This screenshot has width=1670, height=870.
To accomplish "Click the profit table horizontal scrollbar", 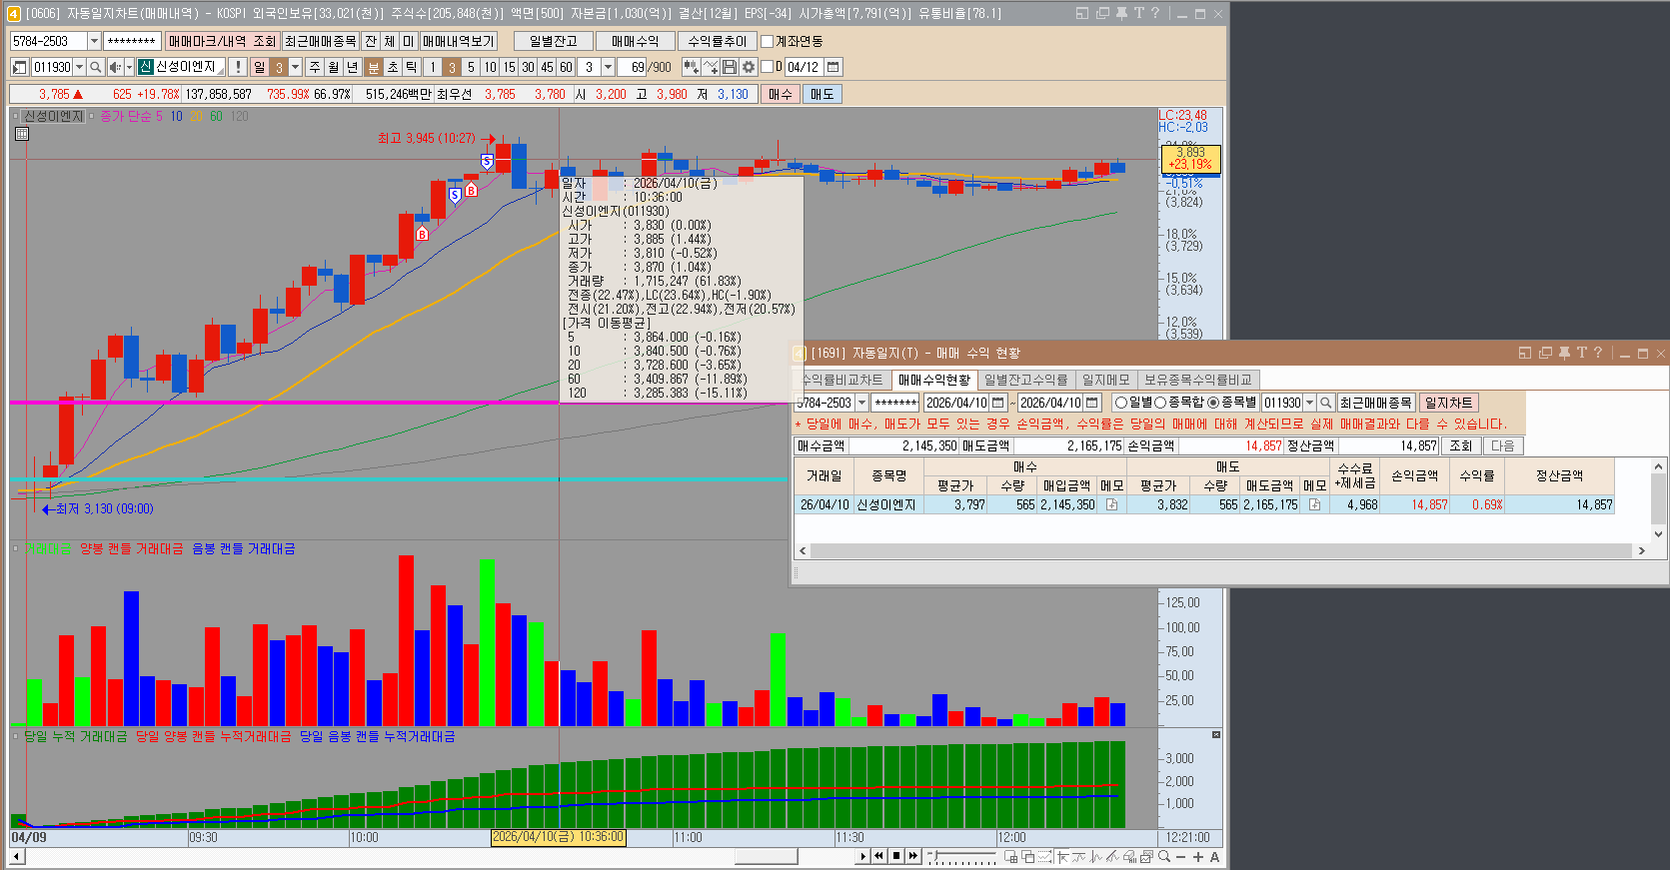I will [x=1221, y=550].
